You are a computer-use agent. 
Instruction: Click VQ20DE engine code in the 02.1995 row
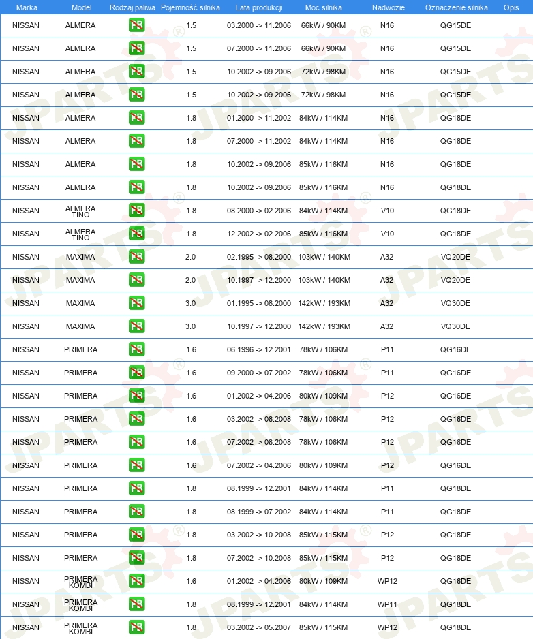pos(455,257)
